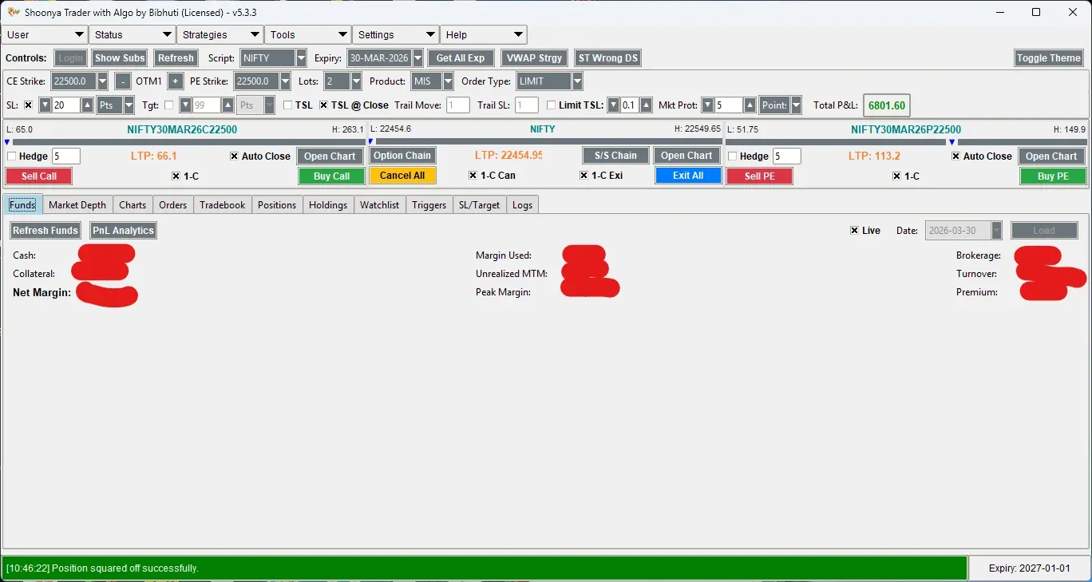This screenshot has height=582, width=1092.
Task: Enable the Tgt checkbox
Action: [x=168, y=105]
